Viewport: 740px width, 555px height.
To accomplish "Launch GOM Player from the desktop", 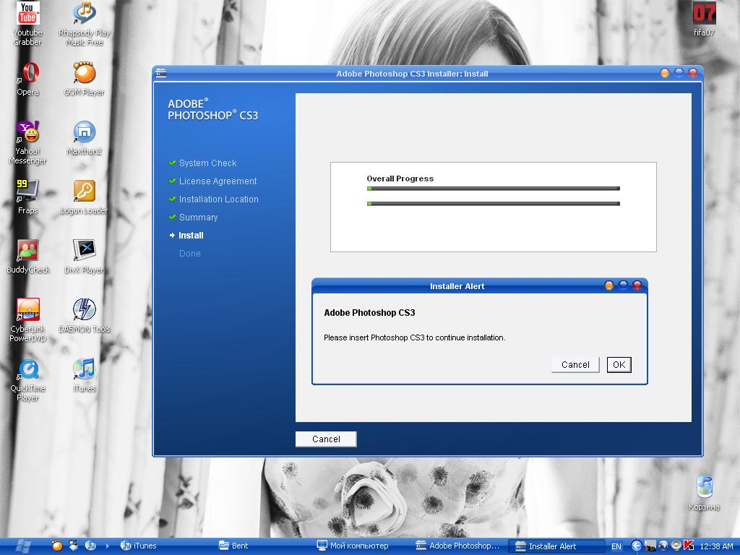I will click(84, 78).
